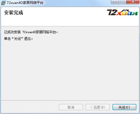The image size is (140, 114).
Task: Close the window with the red X
Action: point(133,2)
